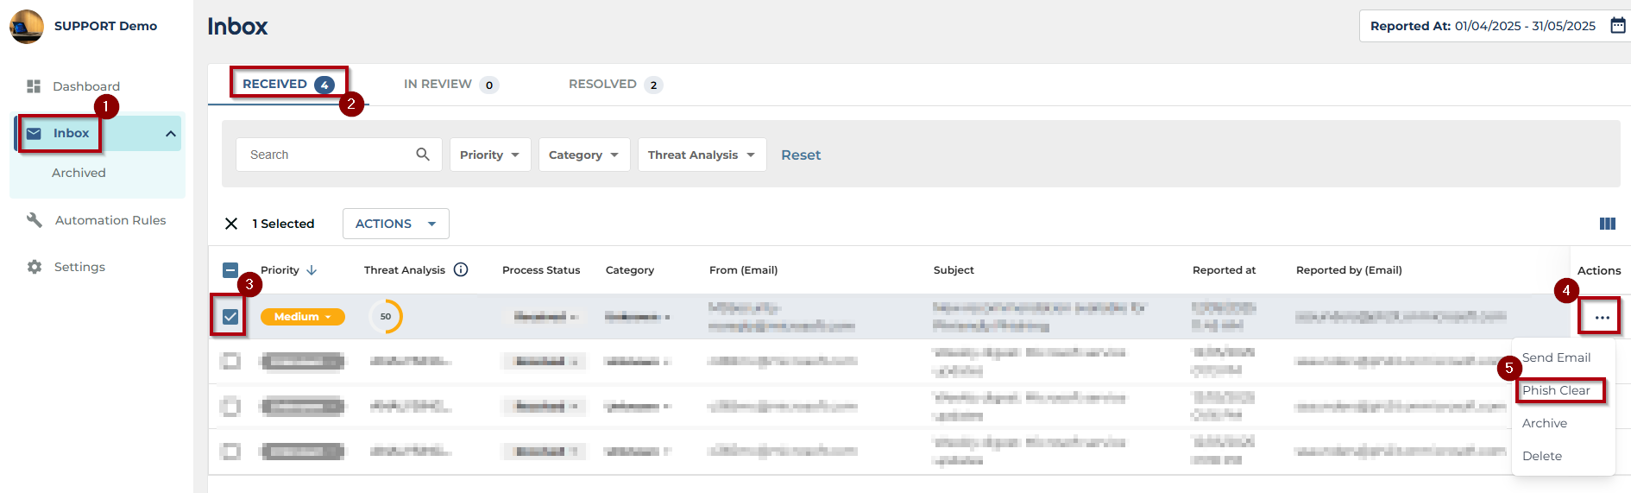
Task: Expand the Category filter dropdown
Action: click(x=583, y=155)
